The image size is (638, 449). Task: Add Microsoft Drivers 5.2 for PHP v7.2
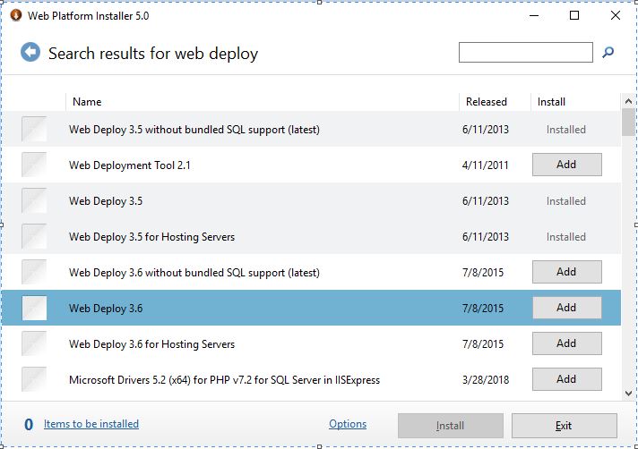(567, 379)
